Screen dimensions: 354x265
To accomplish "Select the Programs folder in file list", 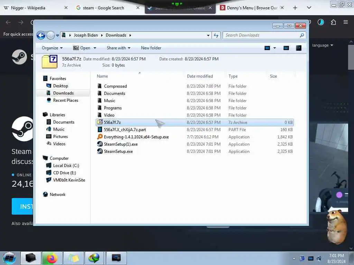I will (x=113, y=108).
